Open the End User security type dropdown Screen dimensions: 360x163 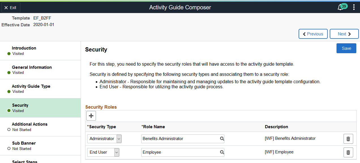103,152
